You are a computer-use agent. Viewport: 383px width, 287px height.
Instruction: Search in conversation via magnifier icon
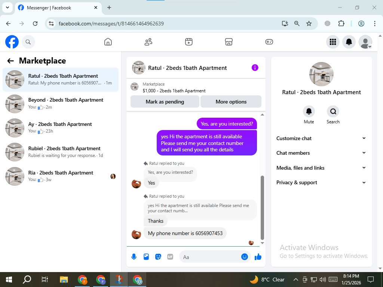click(x=333, y=111)
